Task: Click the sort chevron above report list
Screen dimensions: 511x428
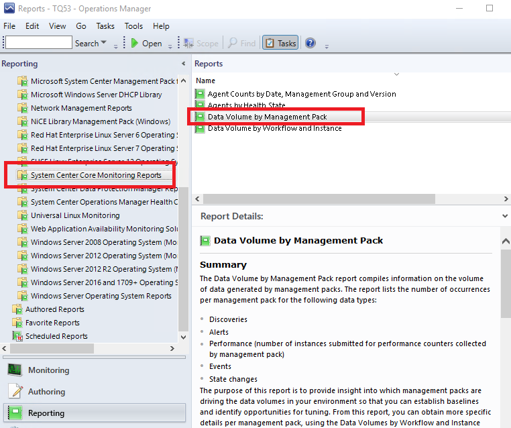Action: click(396, 74)
